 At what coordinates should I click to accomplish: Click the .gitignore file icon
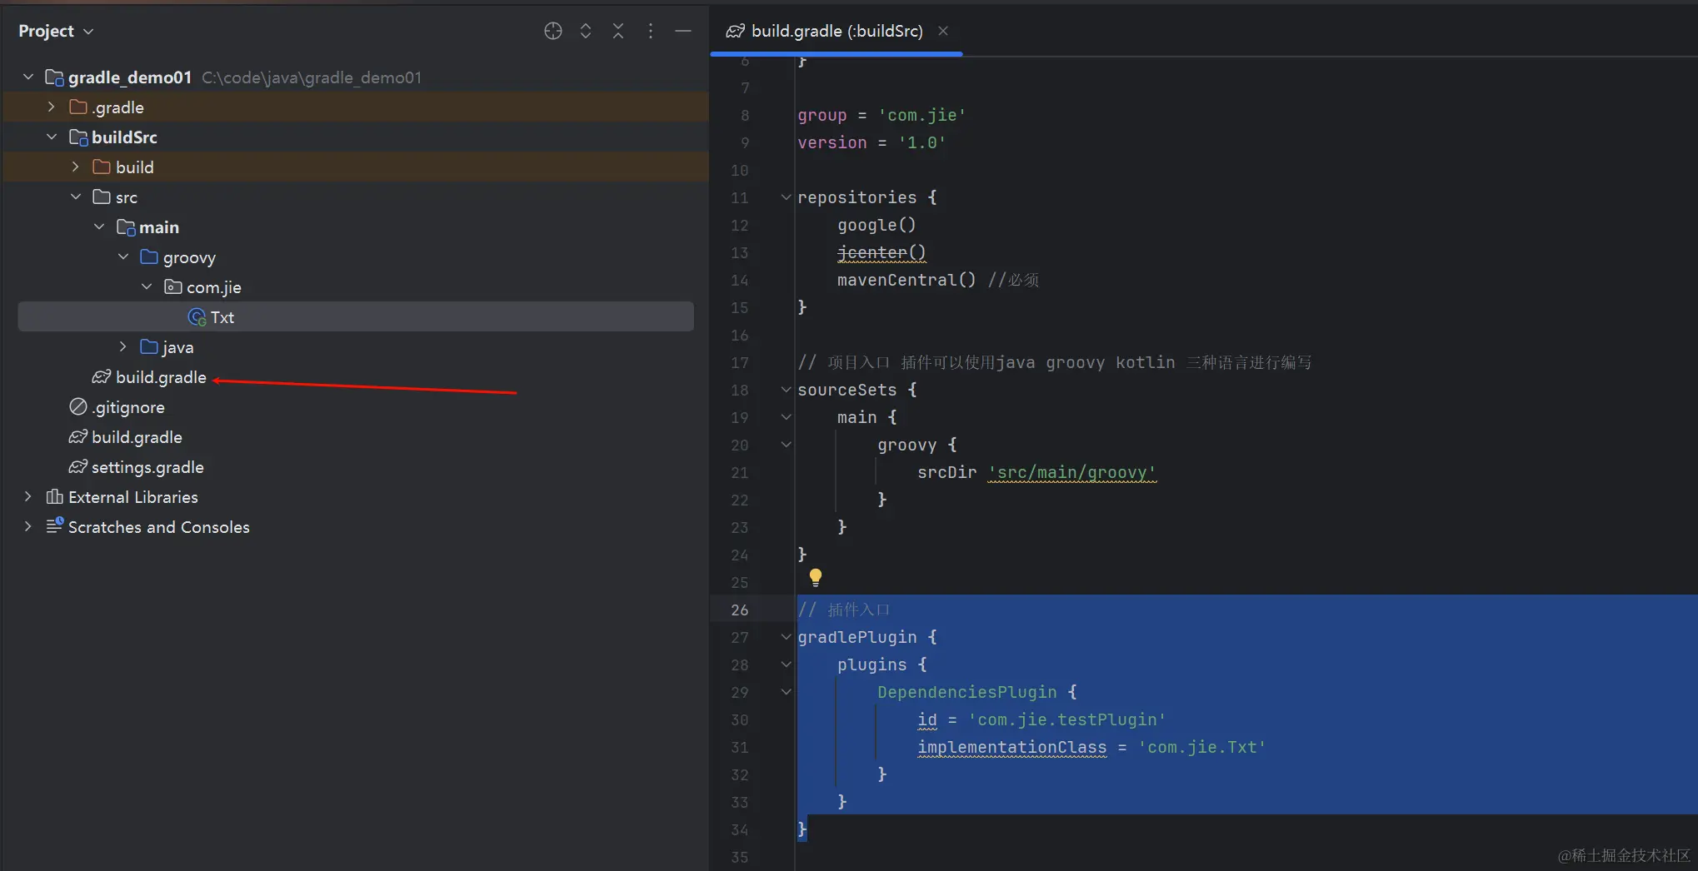click(x=78, y=407)
